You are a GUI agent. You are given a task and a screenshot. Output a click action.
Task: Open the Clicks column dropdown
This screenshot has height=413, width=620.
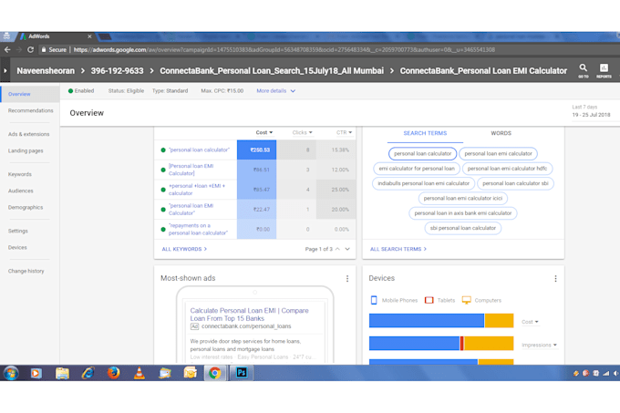tap(303, 132)
